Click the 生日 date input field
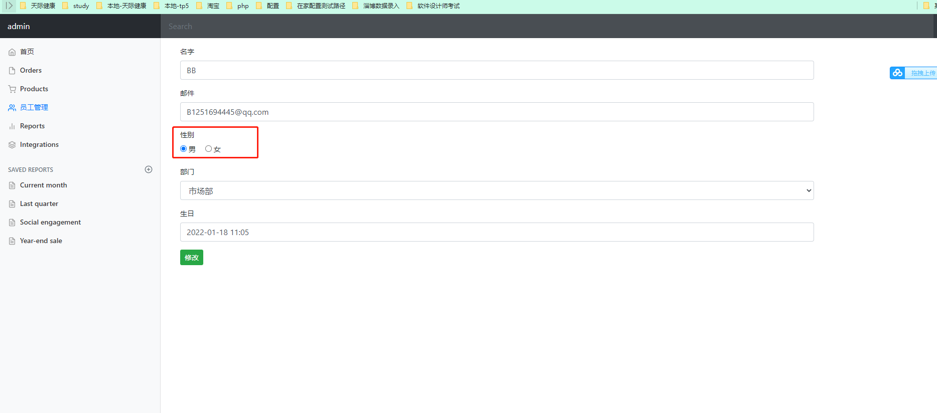Viewport: 937px width, 413px height. (x=497, y=232)
